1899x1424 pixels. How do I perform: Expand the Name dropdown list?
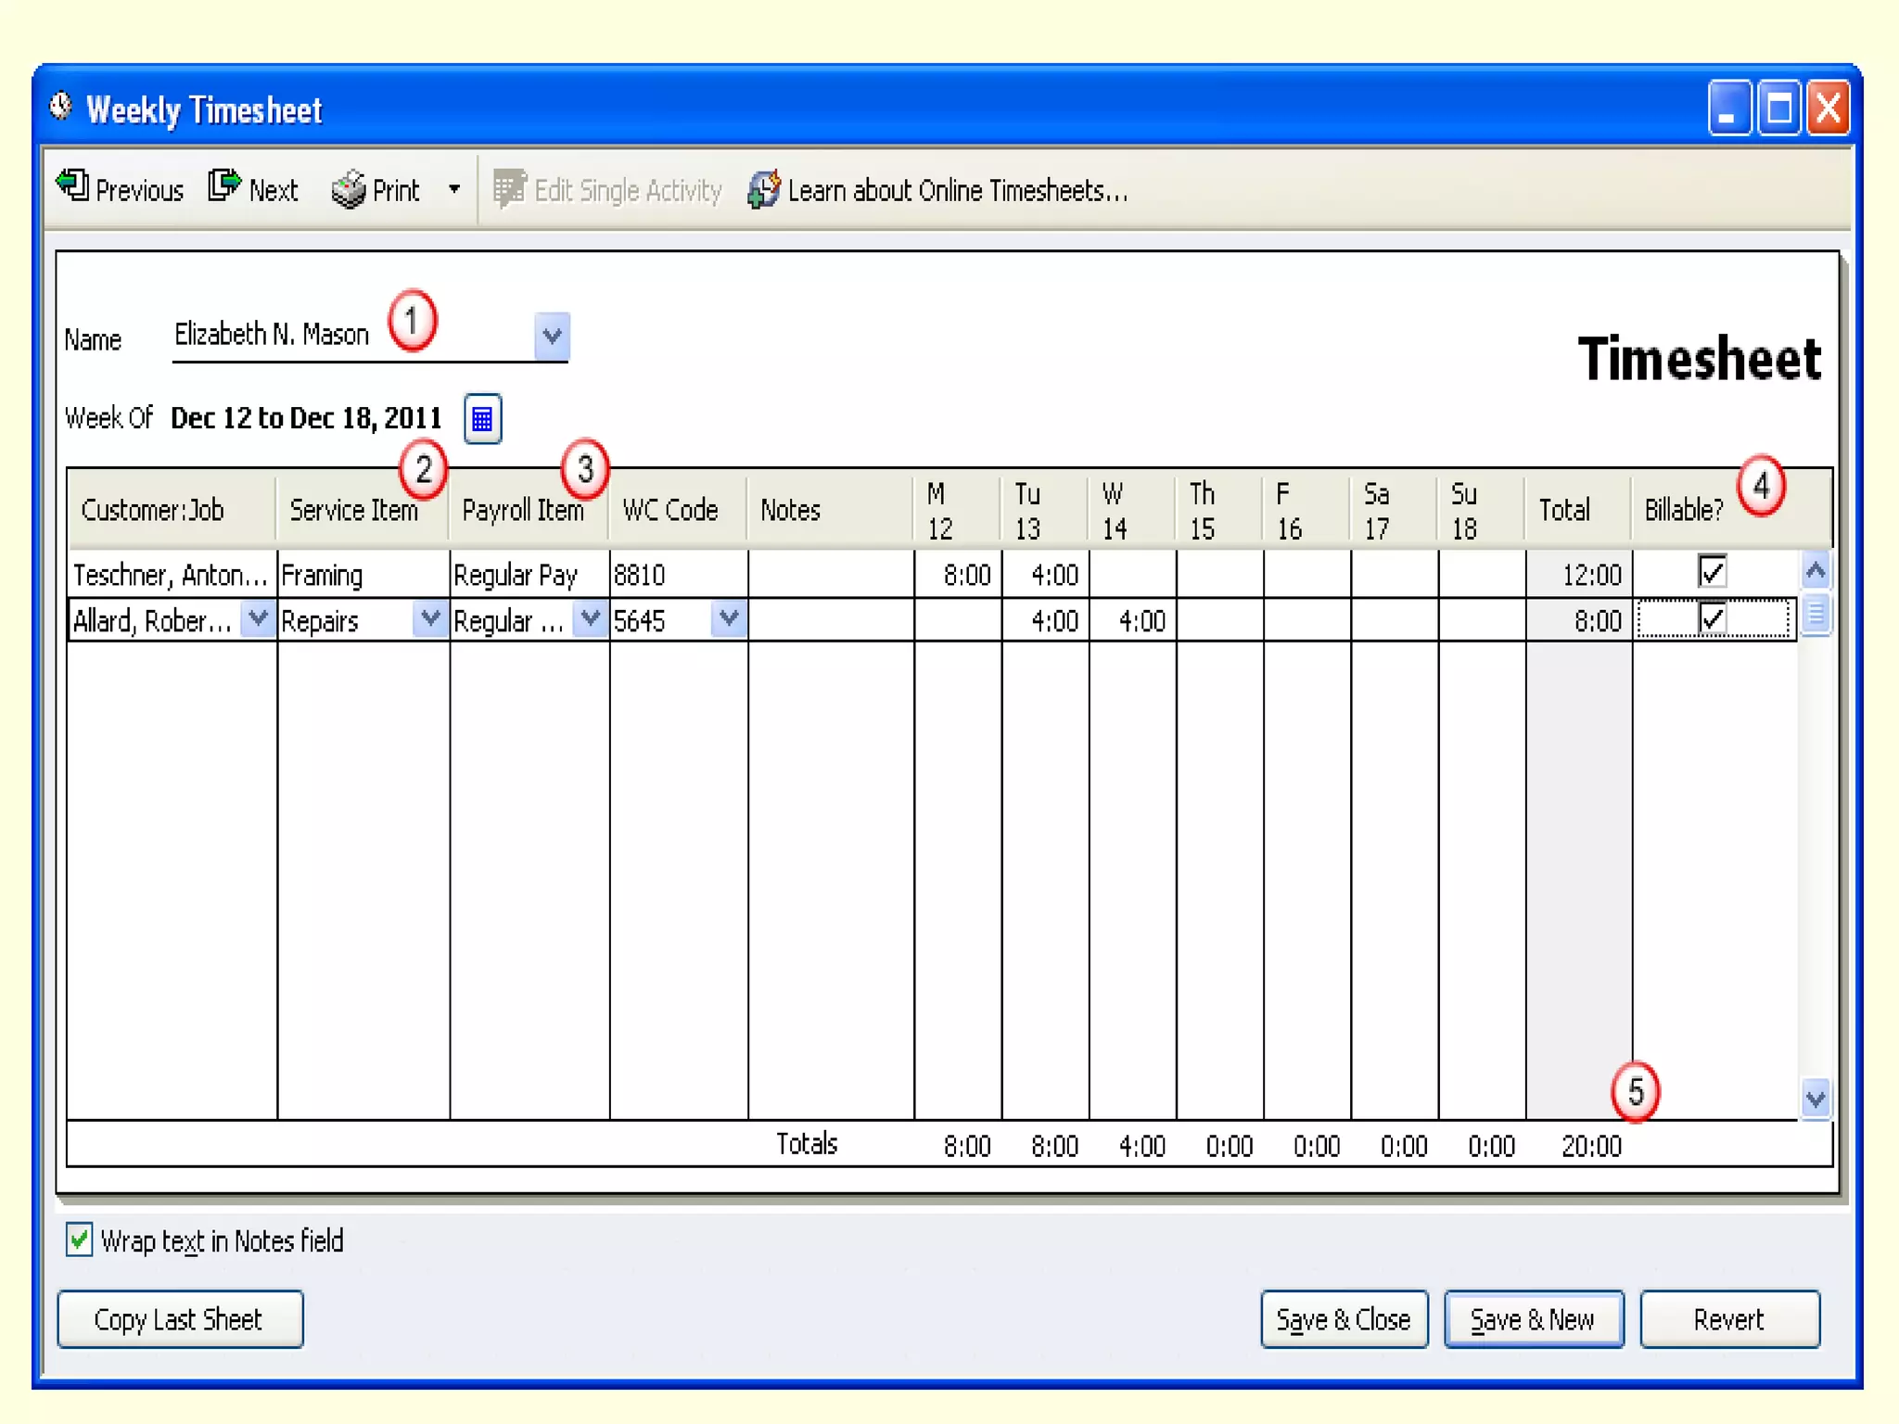coord(552,336)
